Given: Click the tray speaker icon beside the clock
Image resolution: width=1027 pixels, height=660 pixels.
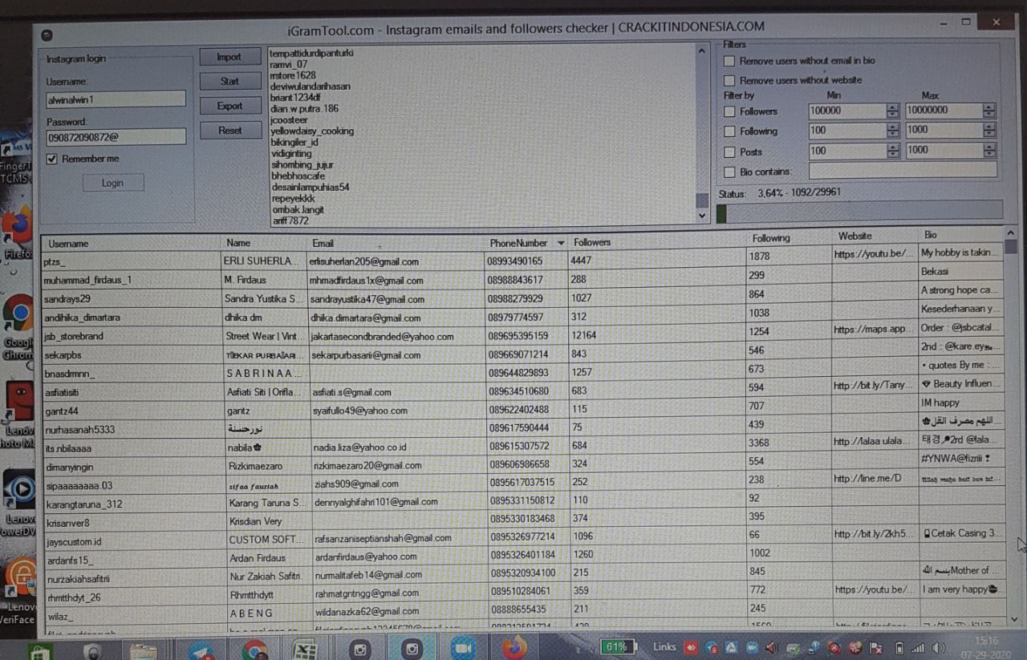Looking at the screenshot, I should point(938,648).
